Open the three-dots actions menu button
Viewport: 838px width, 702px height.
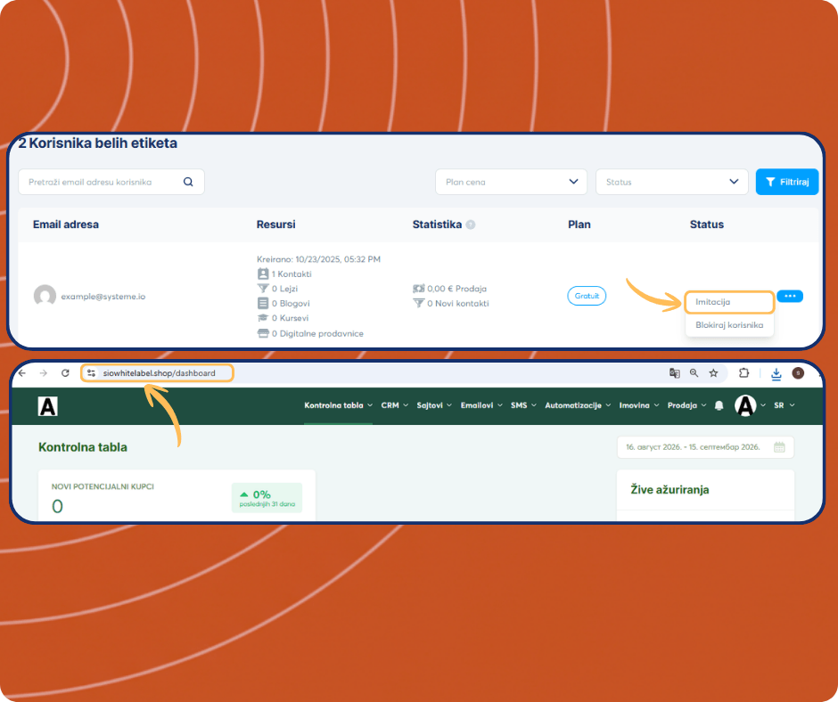click(790, 296)
